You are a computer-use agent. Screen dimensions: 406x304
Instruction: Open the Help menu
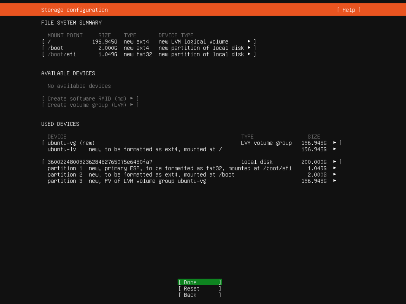point(349,10)
